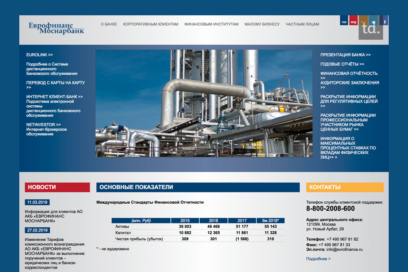Open МАЛОМУ БИЗНЕСУ menu item
The width and height of the screenshot is (408, 272).
coord(262,24)
